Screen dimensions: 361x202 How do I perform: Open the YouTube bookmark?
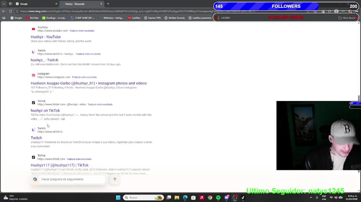pyautogui.click(x=32, y=18)
